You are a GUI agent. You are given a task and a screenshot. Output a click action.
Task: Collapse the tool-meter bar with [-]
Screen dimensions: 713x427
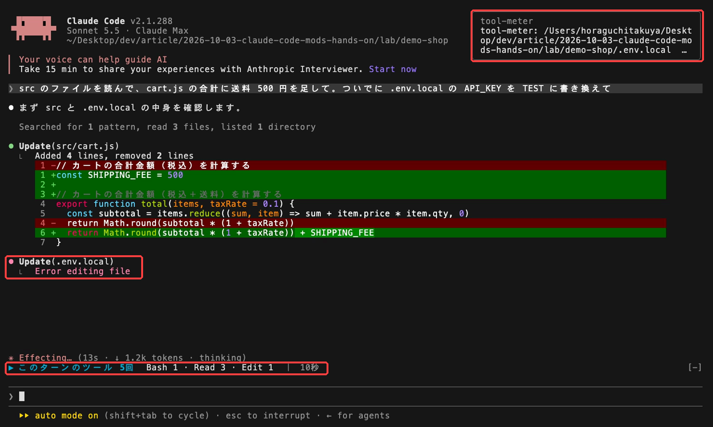(694, 368)
